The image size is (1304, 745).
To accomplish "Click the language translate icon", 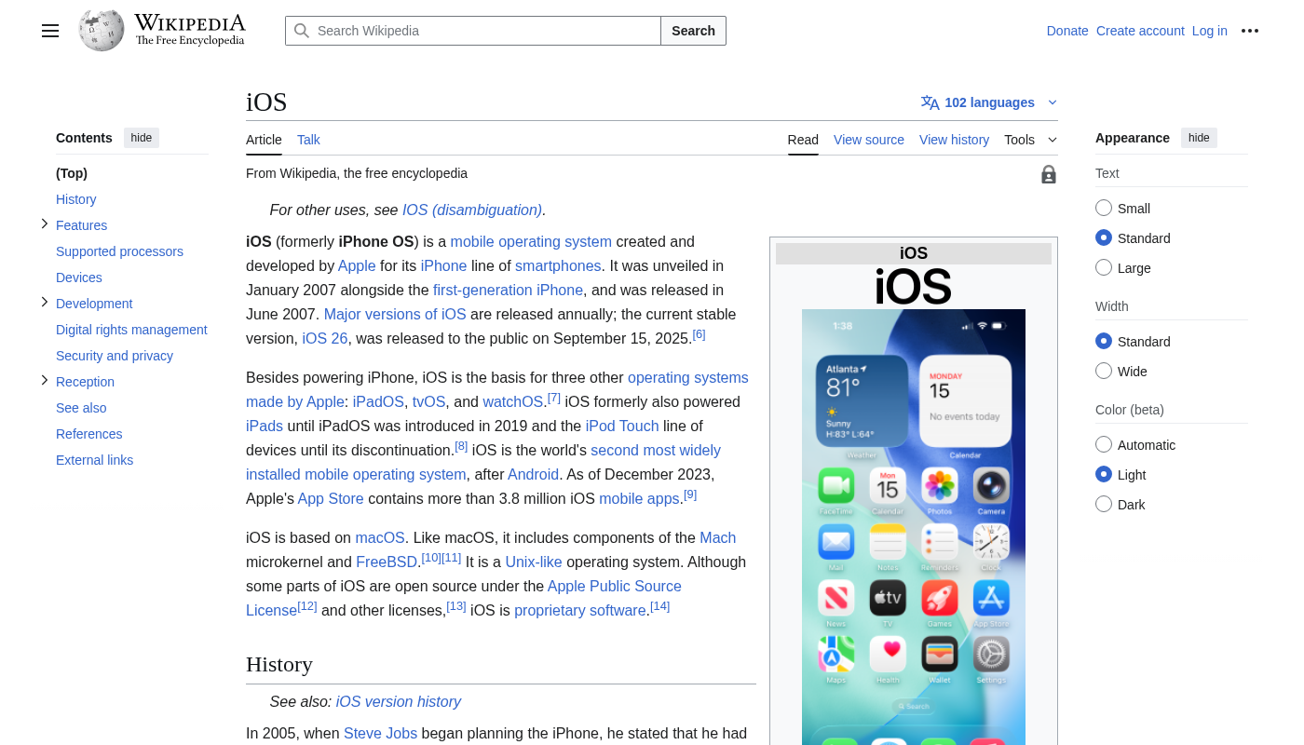I will pyautogui.click(x=930, y=102).
